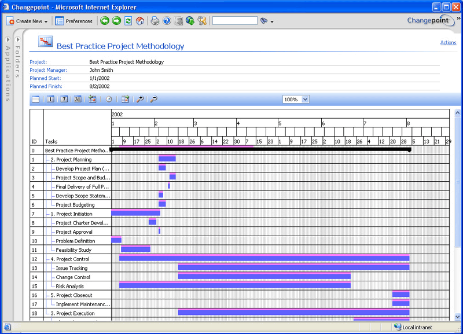This screenshot has height=334, width=463.
Task: Select the Best Practice Project Metho... task row
Action: tap(77, 151)
